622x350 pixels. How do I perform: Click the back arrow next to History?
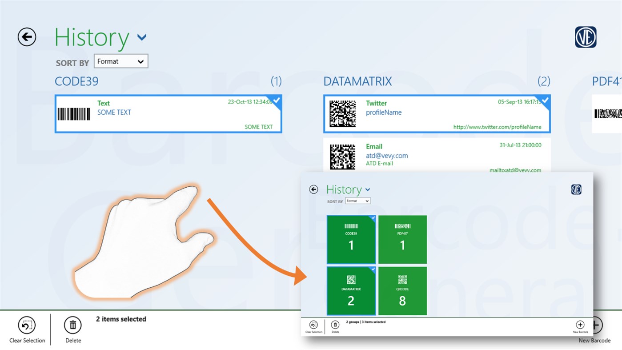coord(26,37)
